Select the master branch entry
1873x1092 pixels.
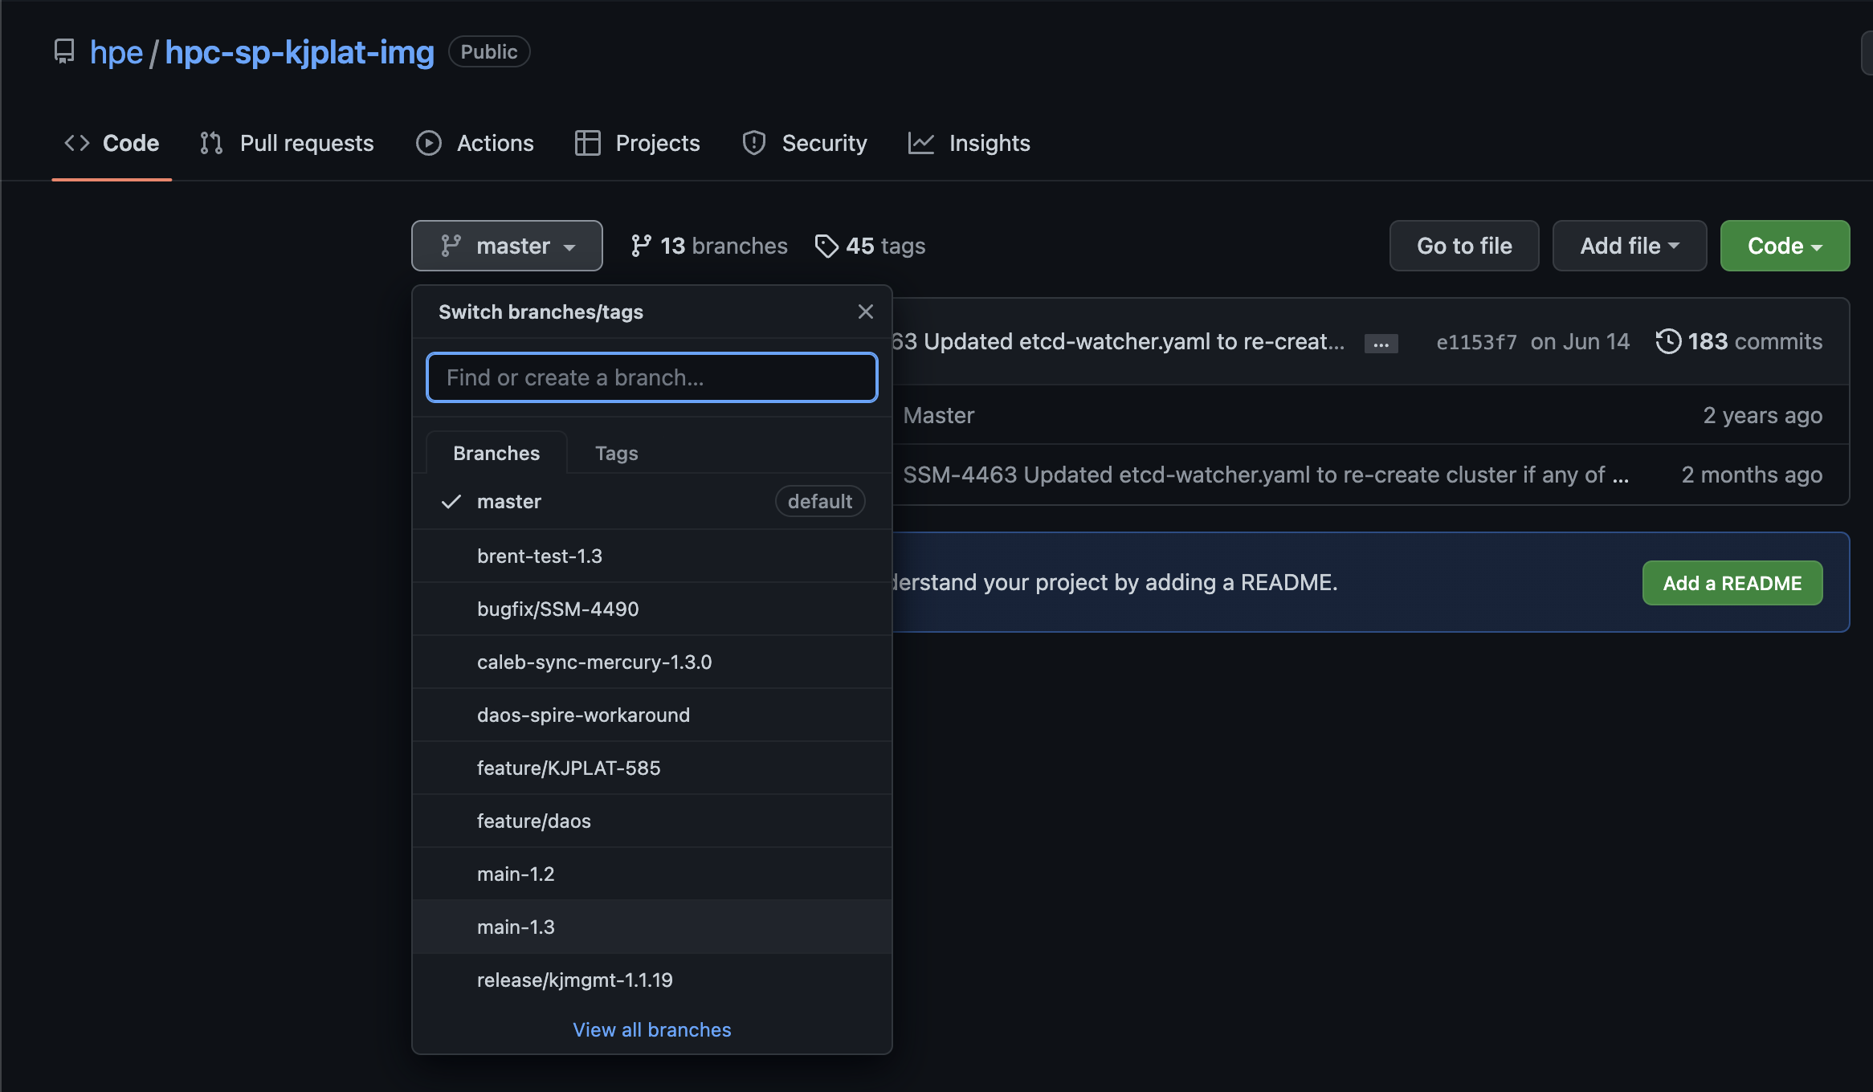(652, 502)
